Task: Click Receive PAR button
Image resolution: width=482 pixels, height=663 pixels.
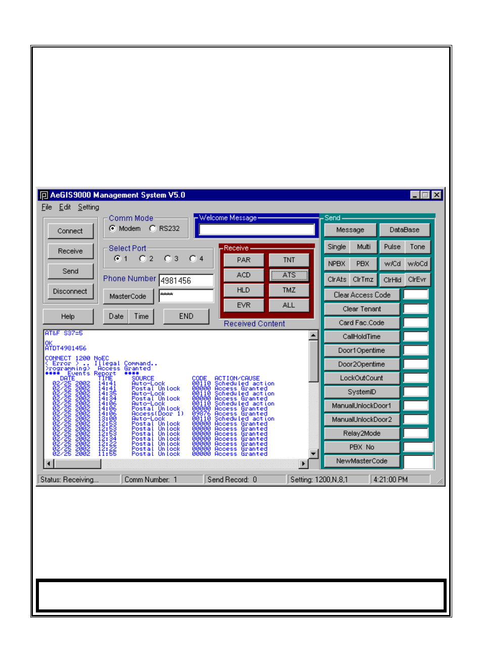Action: 244,260
